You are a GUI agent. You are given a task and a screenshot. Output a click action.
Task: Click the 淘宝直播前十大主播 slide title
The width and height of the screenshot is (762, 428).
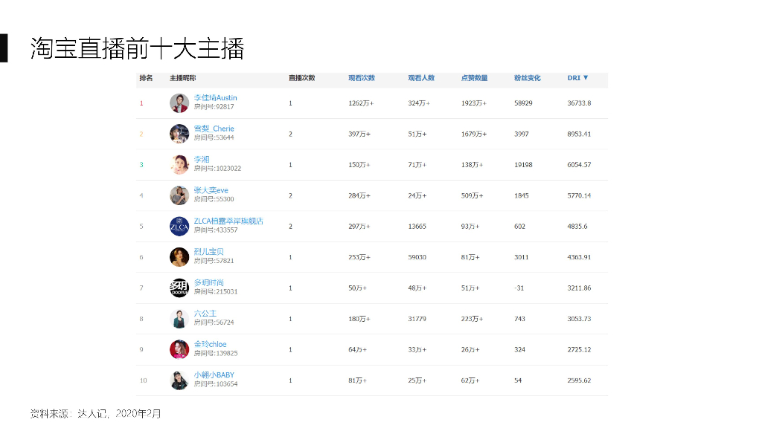click(137, 48)
